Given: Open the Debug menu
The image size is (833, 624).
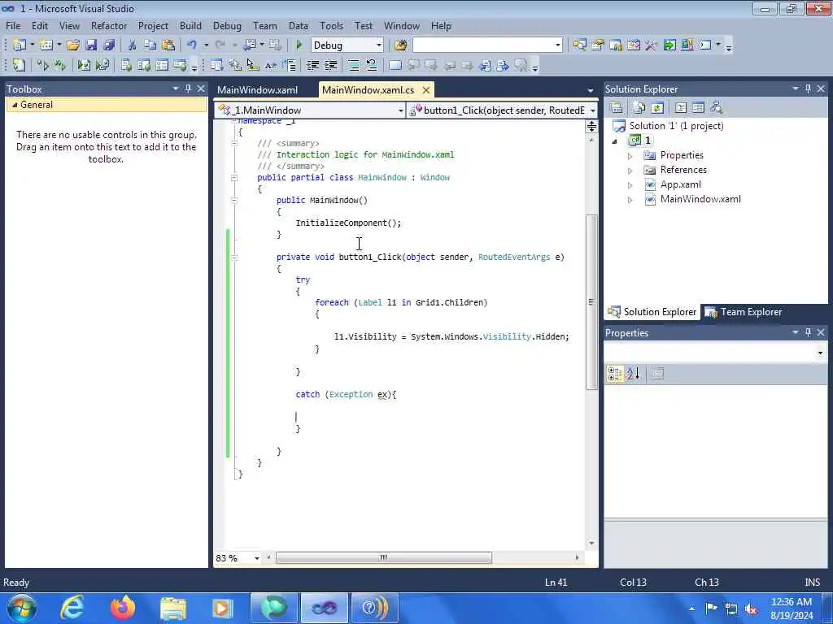Looking at the screenshot, I should click(227, 25).
